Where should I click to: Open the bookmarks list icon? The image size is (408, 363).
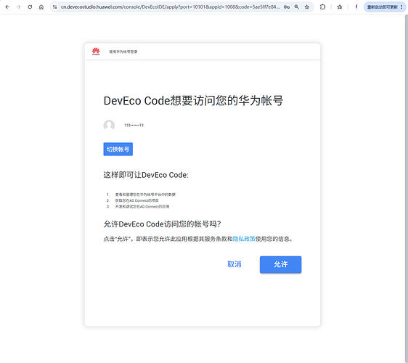[x=340, y=7]
